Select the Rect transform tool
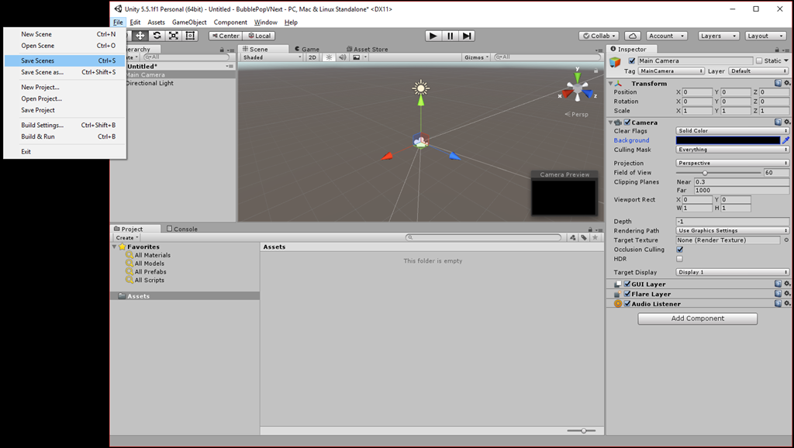 pos(191,36)
